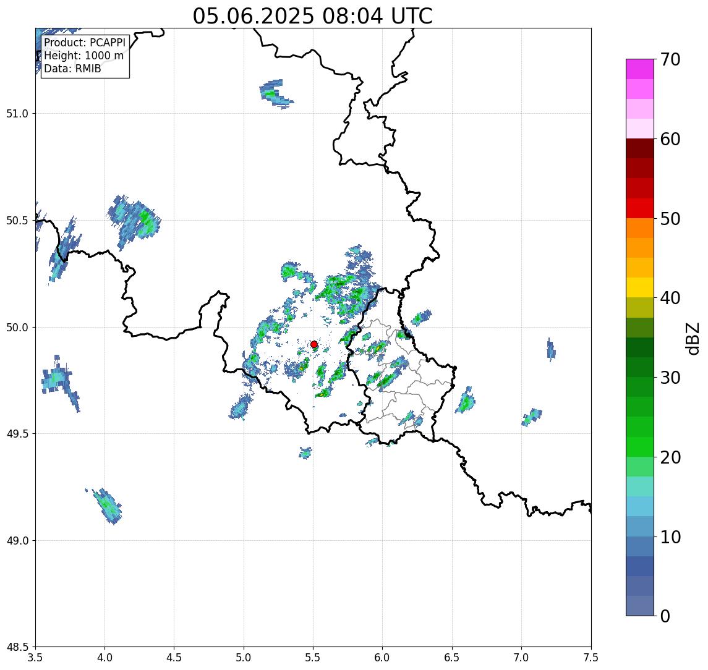Click the latitude axis label 50.5
Screen dimensions: 708x670
coord(17,221)
